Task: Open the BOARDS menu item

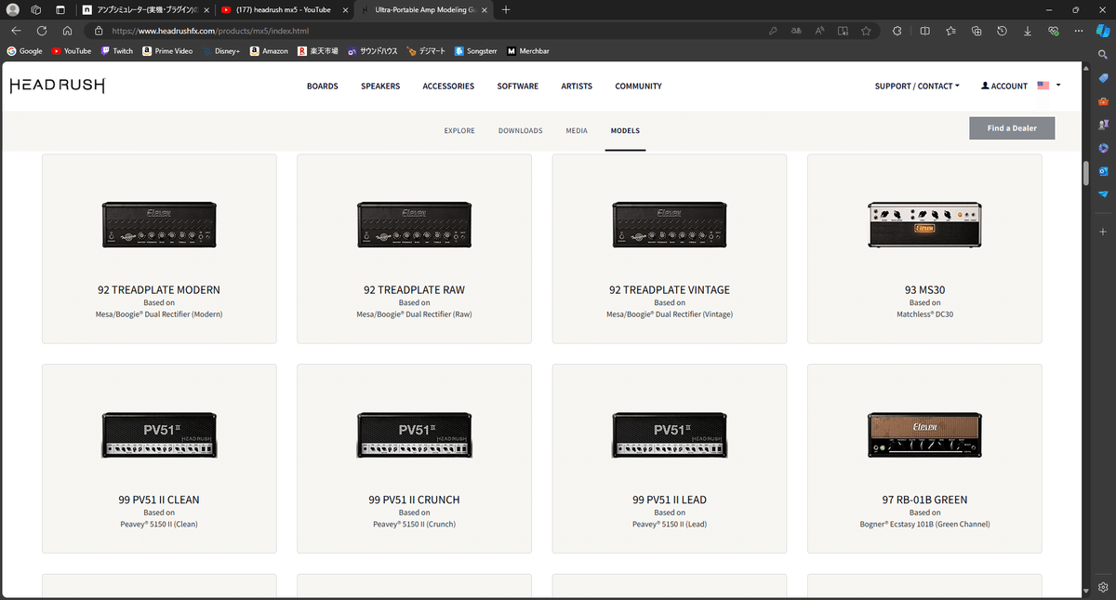Action: point(323,86)
